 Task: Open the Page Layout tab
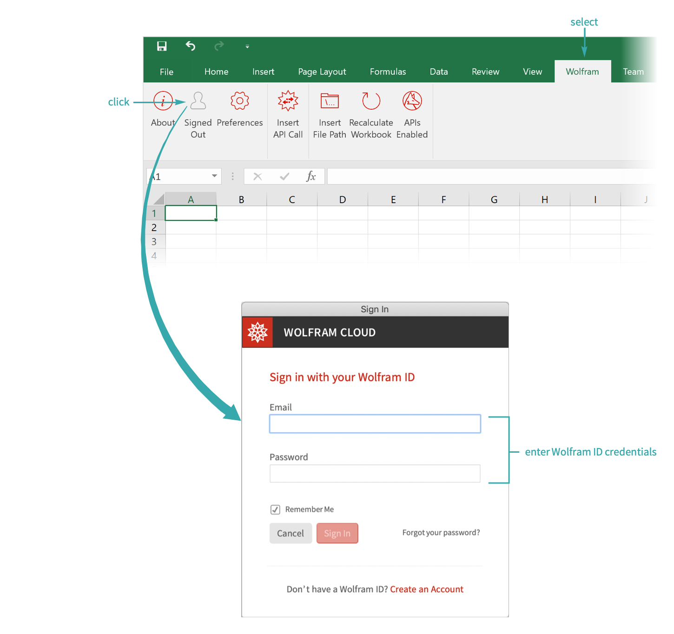click(x=322, y=72)
